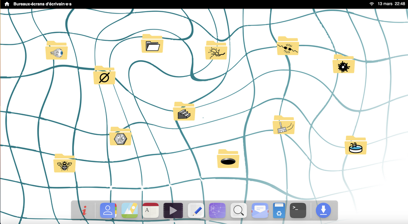Open the pencil text editor in dock

[196, 210]
